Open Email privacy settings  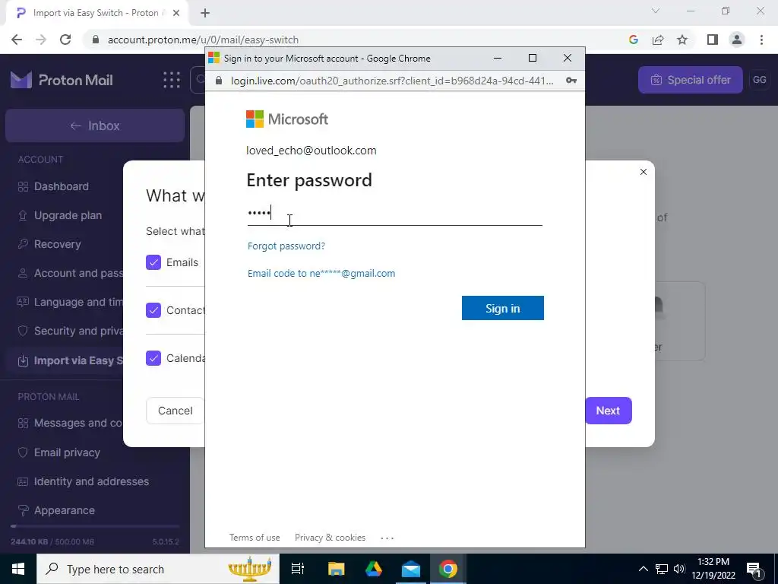[x=67, y=452]
